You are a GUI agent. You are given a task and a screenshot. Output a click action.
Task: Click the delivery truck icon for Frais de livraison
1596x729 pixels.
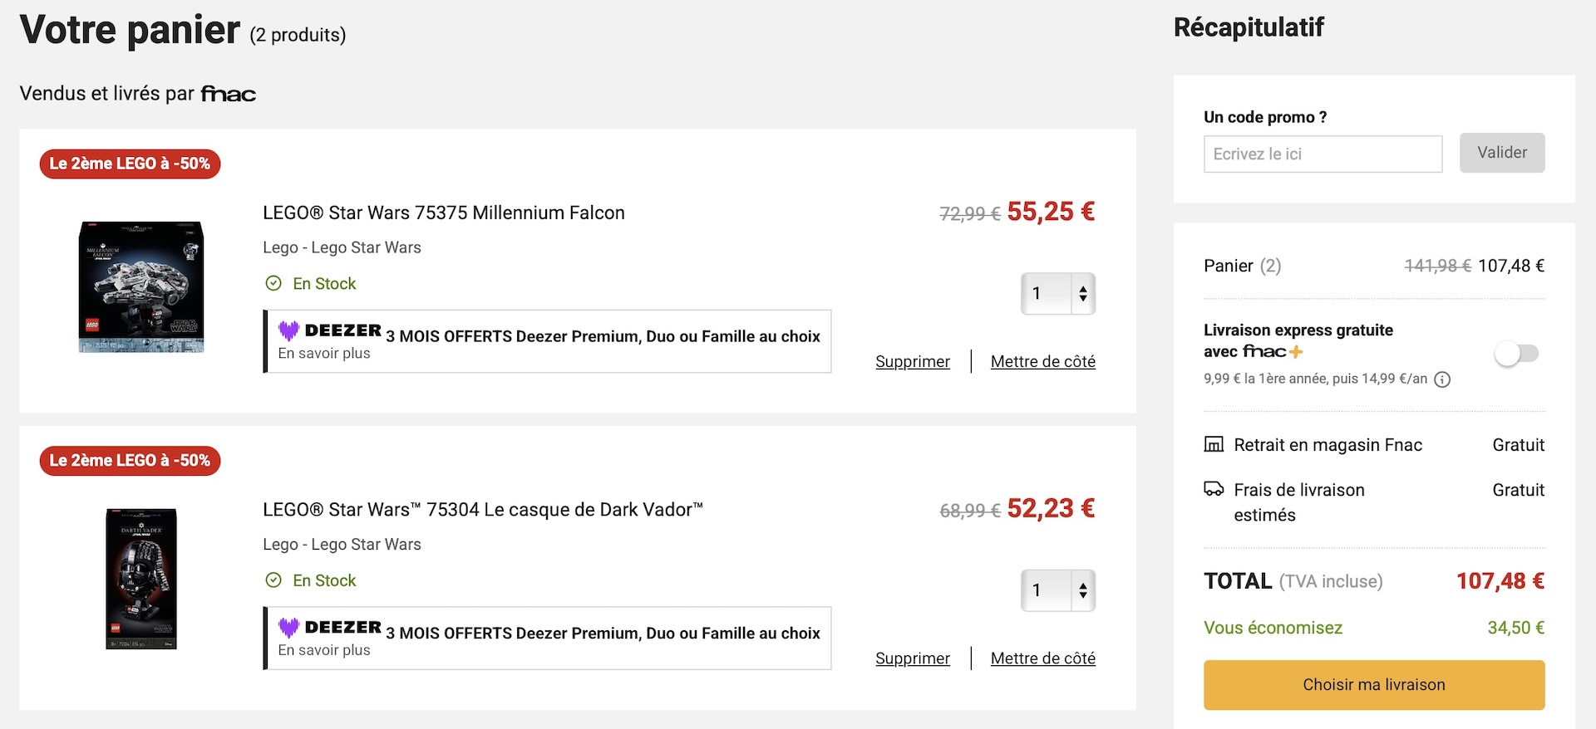pos(1214,489)
